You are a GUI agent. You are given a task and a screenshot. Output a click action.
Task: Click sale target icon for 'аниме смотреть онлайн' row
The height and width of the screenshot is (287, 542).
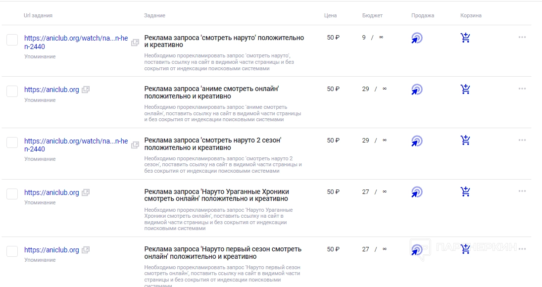pyautogui.click(x=417, y=90)
